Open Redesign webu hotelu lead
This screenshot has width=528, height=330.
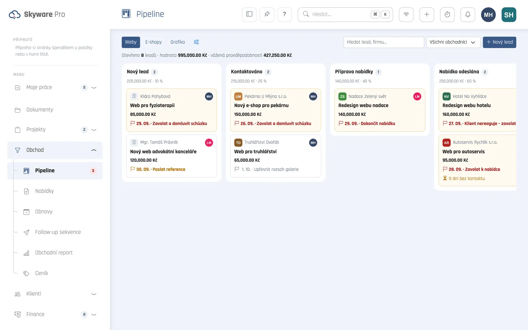click(x=478, y=110)
